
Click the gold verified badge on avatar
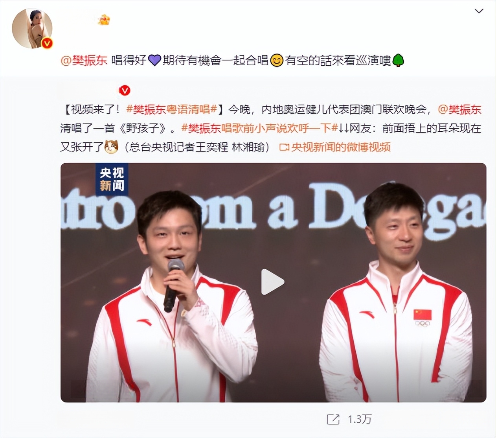coord(47,43)
